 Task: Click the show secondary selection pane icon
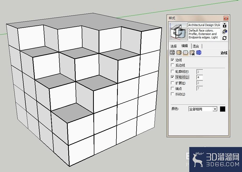[225, 25]
